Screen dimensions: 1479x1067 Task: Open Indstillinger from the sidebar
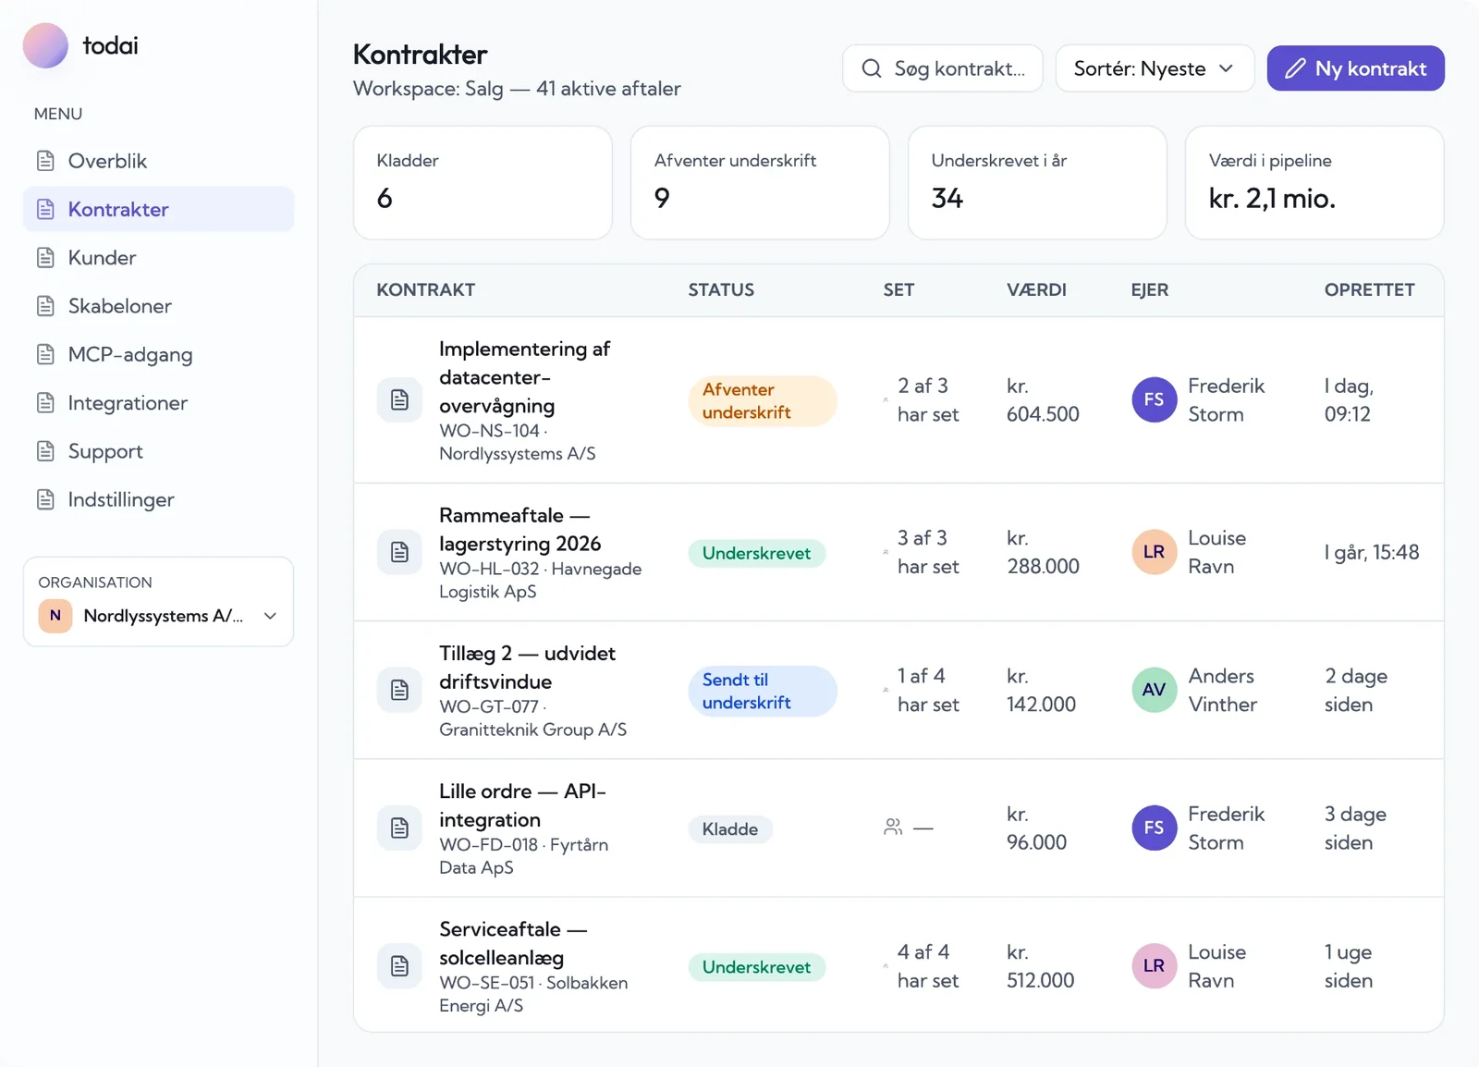[x=158, y=499]
